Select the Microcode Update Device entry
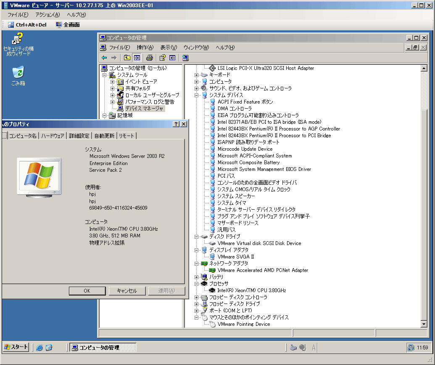 (245, 149)
